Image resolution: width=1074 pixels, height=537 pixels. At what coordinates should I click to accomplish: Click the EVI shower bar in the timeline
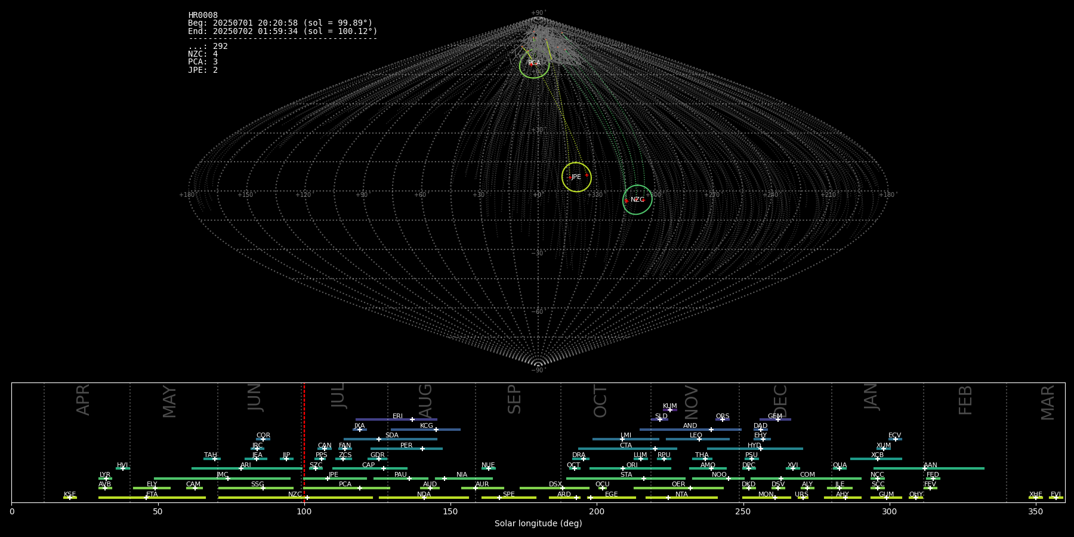coord(1056,498)
